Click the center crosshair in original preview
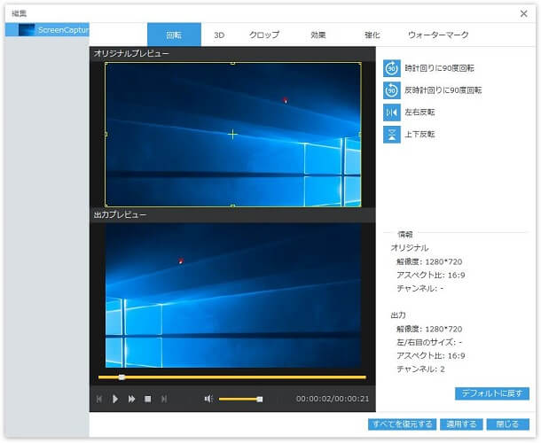 click(x=233, y=134)
